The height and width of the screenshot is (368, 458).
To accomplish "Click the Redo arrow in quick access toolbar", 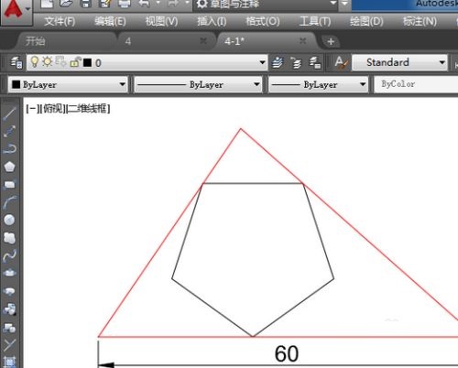I will (x=173, y=4).
